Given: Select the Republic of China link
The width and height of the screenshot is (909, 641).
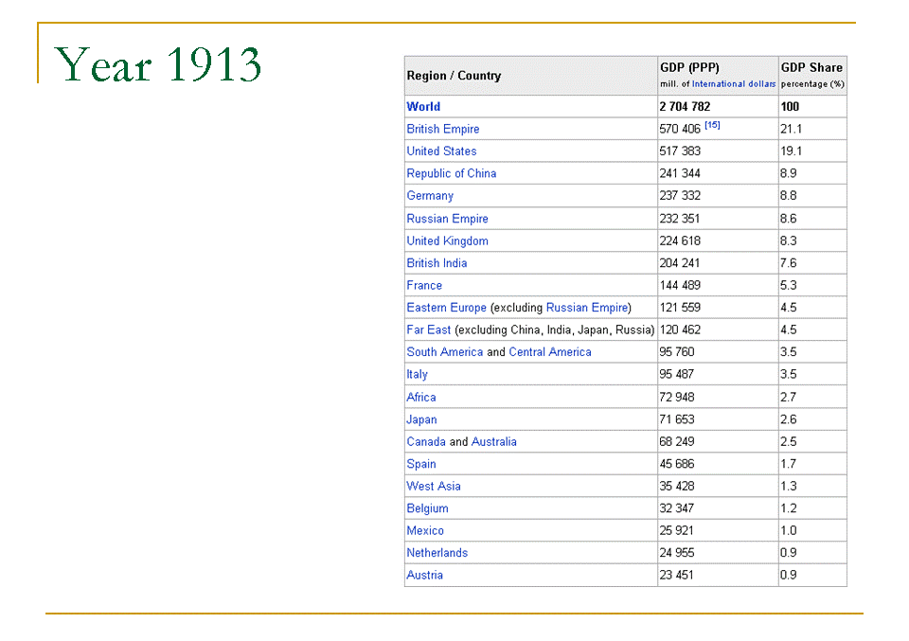Looking at the screenshot, I should point(451,173).
